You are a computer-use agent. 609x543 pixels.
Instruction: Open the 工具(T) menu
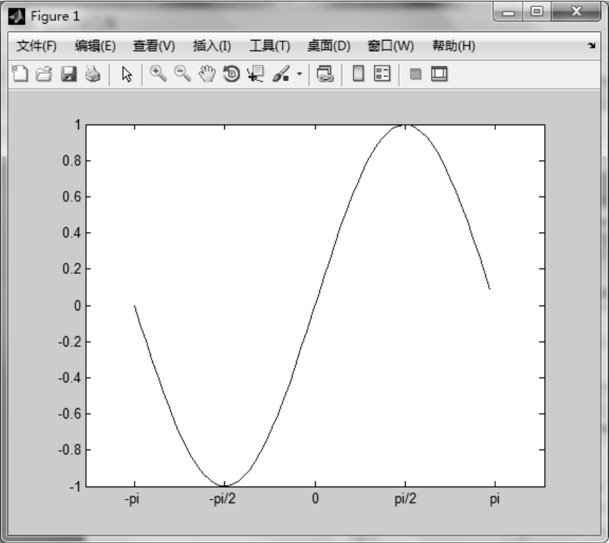coord(270,46)
